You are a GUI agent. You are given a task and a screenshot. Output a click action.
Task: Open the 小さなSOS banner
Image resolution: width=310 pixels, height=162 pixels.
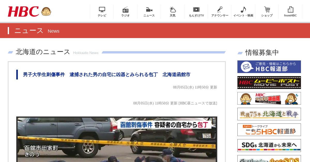pyautogui.click(x=269, y=158)
